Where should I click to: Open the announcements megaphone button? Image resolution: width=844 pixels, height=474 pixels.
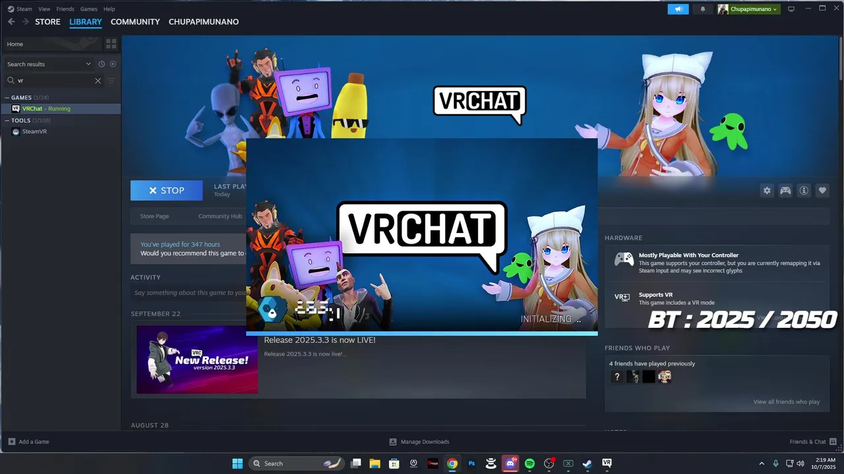[x=678, y=9]
